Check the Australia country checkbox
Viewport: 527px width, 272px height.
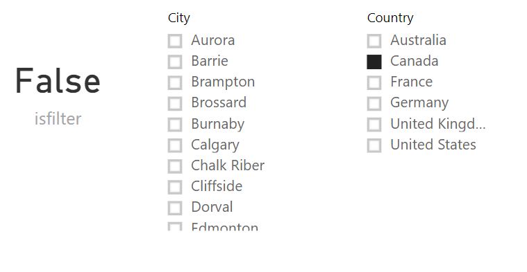(x=374, y=41)
